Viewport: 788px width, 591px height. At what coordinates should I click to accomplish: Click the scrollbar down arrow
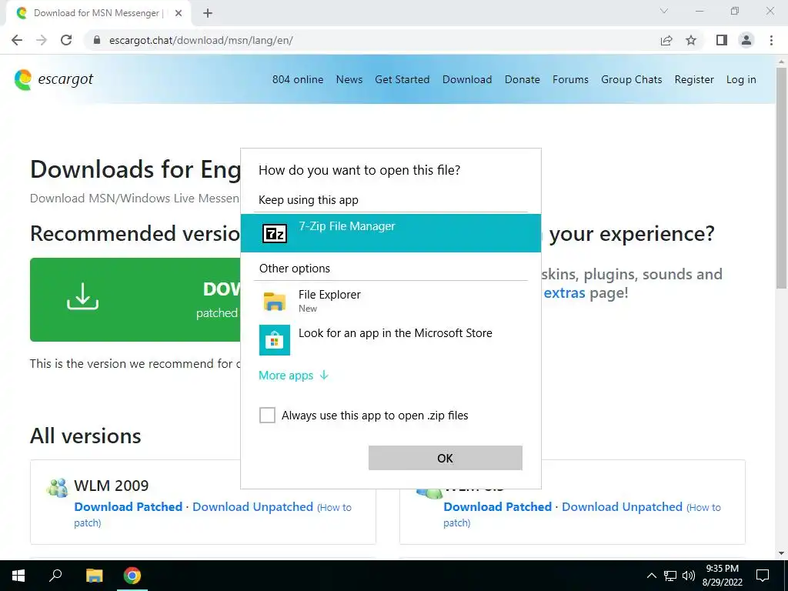[782, 553]
